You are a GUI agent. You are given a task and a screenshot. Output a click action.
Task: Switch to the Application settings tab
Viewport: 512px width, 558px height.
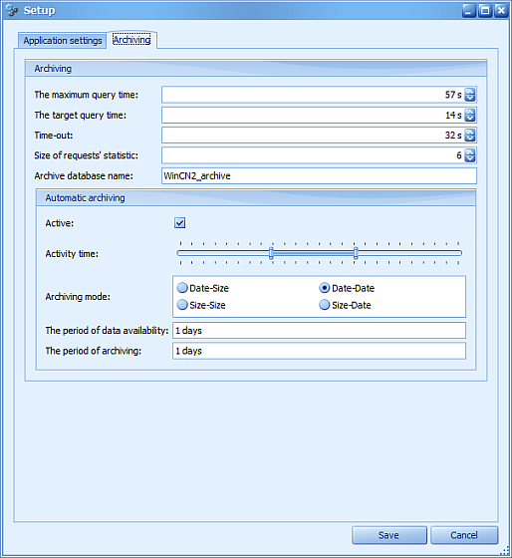click(63, 41)
